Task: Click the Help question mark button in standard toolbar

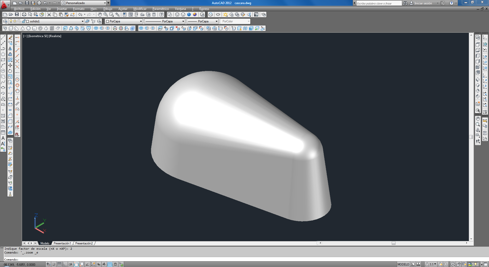Action: pyautogui.click(x=161, y=14)
